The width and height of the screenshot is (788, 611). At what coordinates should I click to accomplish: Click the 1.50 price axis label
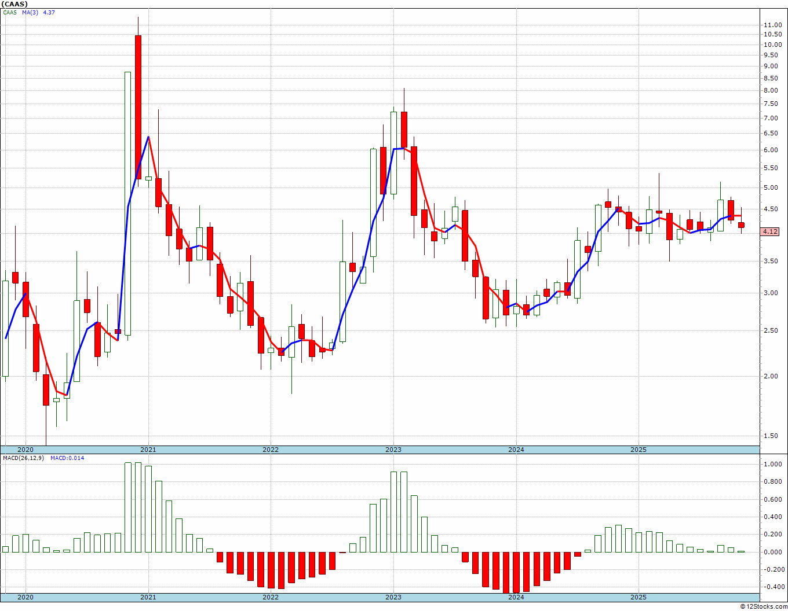pyautogui.click(x=771, y=436)
